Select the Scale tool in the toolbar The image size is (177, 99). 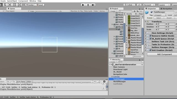pos(10,5)
